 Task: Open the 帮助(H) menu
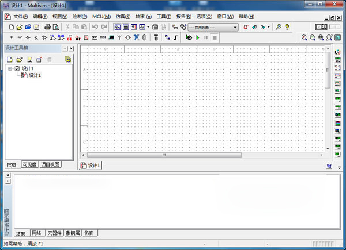(246, 17)
